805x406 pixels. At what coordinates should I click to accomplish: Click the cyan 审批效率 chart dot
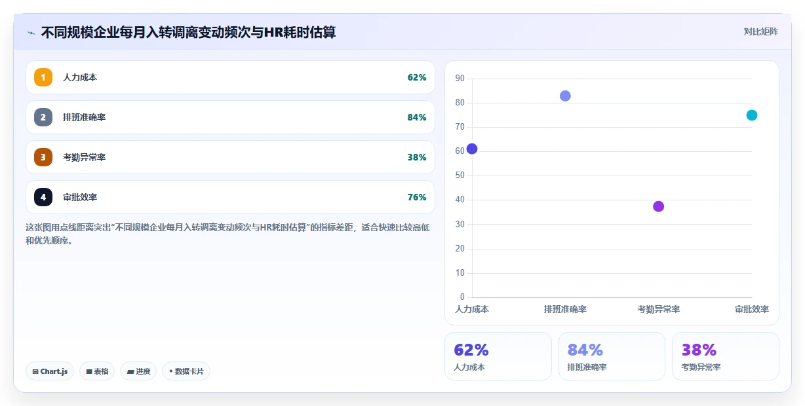tap(752, 115)
